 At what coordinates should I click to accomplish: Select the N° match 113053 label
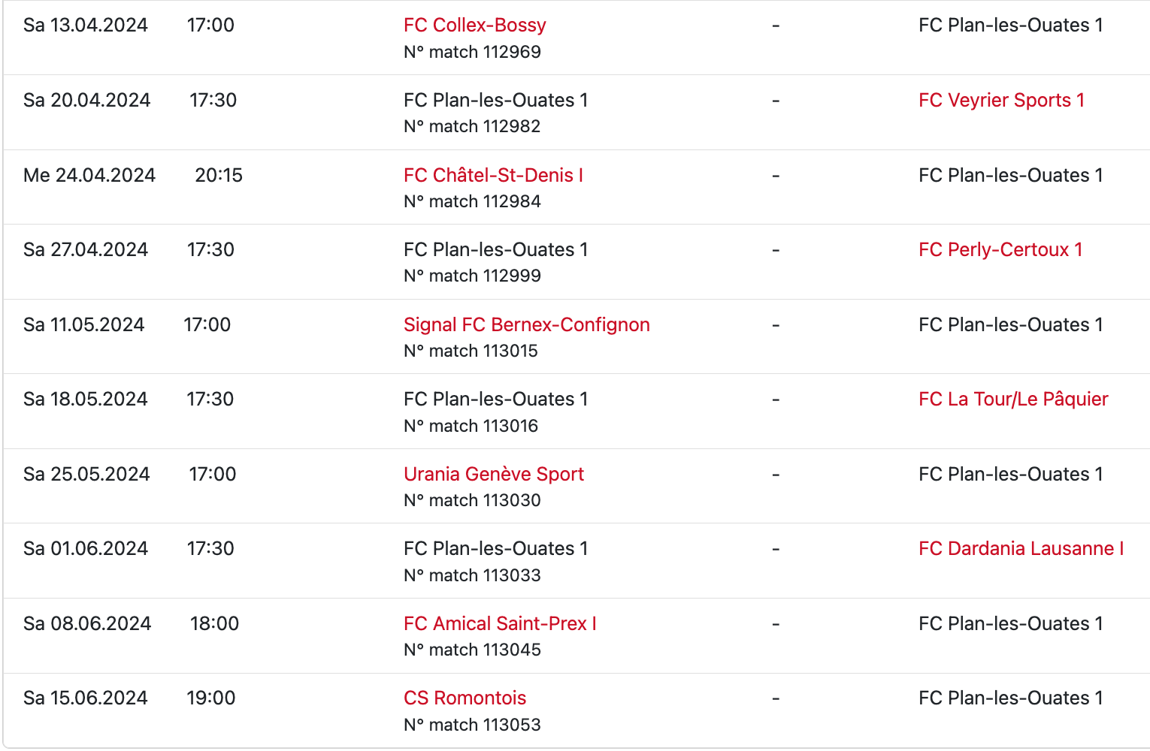pos(472,725)
